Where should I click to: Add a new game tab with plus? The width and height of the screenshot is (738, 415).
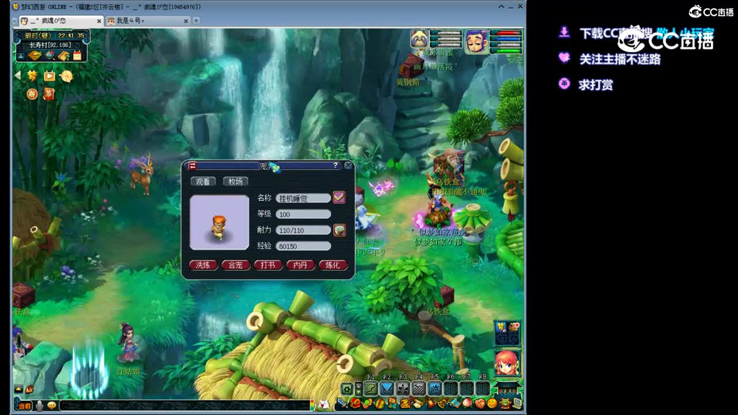[x=196, y=21]
